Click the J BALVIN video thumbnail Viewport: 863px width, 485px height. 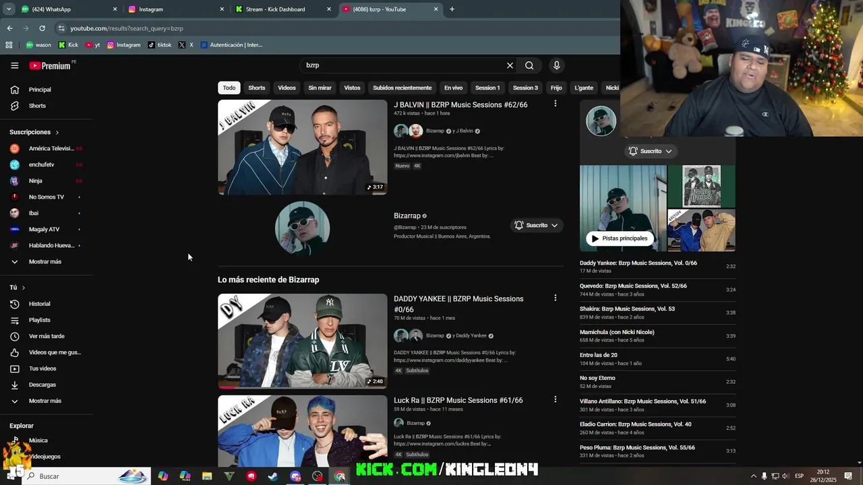click(303, 148)
